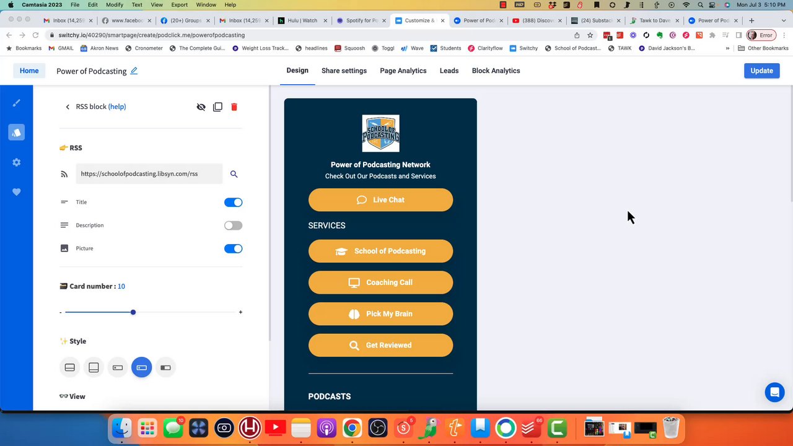
Task: Increase card number with the plus sign
Action: 240,312
